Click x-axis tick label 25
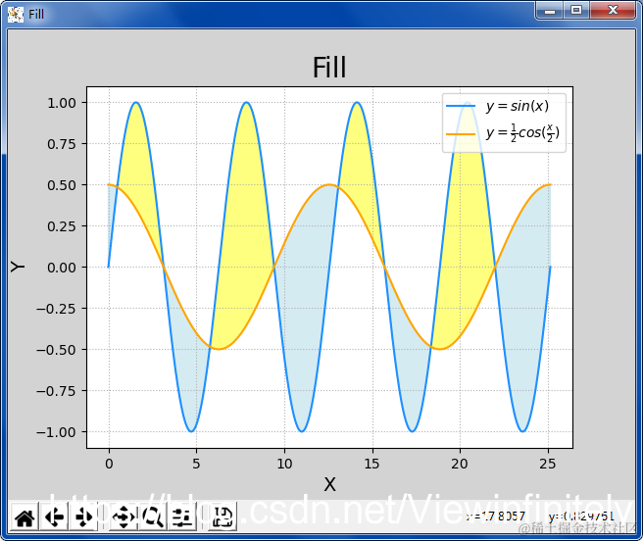Image resolution: width=643 pixels, height=541 pixels. [x=548, y=464]
